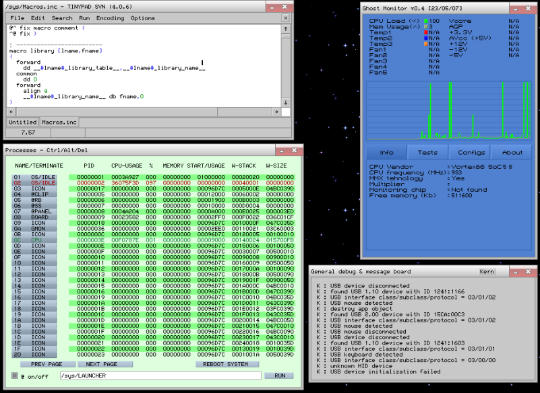This screenshot has height=393, width=540.
Task: Toggle the @ on/off checkbox
Action: (14, 376)
